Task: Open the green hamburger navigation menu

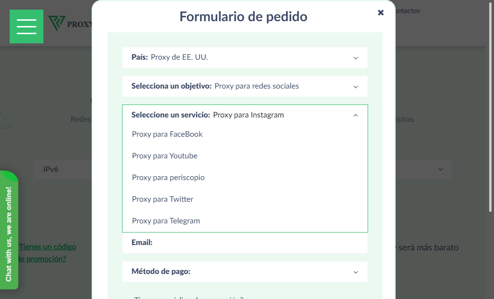Action: point(26,26)
